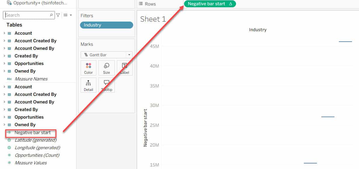
Task: Select Negative bar start field in data pane
Action: (x=32, y=133)
